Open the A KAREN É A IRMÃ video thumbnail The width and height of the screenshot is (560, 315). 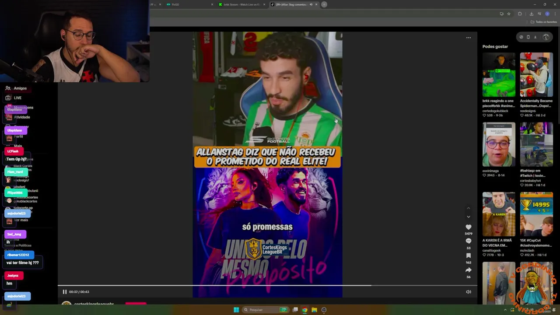pos(499,214)
